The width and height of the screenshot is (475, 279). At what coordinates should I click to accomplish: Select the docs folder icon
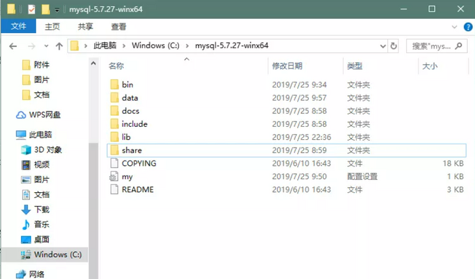click(x=114, y=111)
